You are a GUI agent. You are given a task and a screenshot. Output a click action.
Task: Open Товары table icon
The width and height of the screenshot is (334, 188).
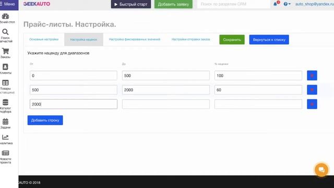pos(6,83)
